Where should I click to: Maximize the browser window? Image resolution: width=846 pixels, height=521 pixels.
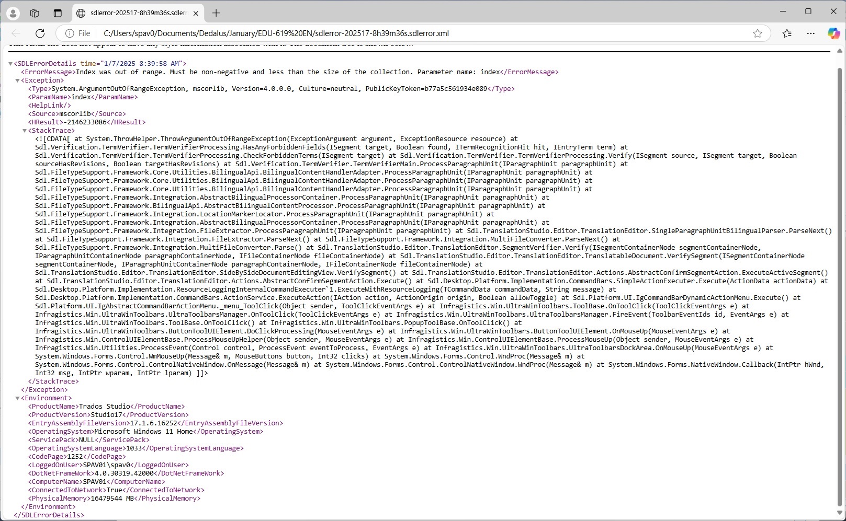pyautogui.click(x=808, y=11)
